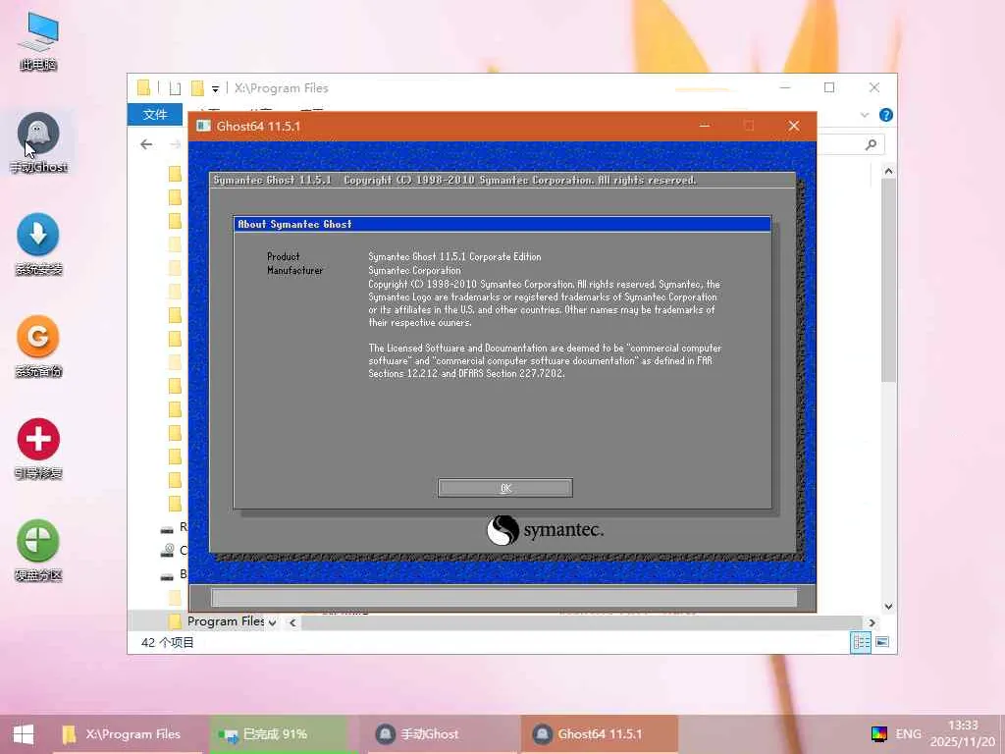This screenshot has height=754, width=1005.
Task: Minimize the Ghost64 11.5.1 window
Action: [705, 126]
